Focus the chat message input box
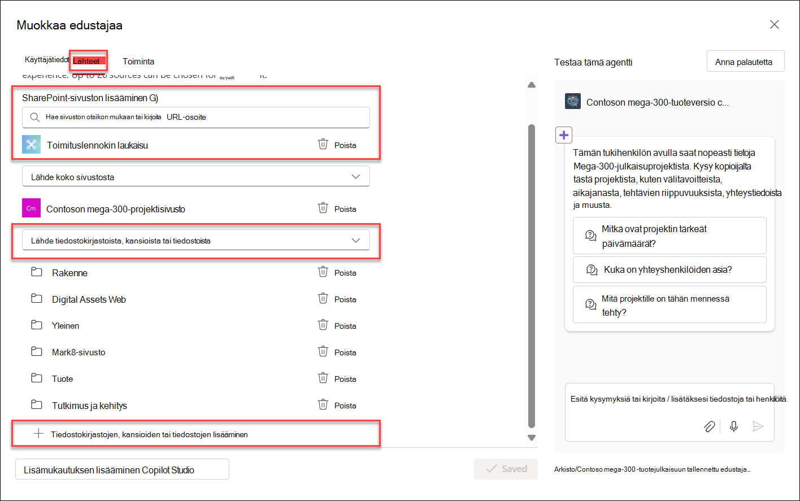Viewport: 800px width, 501px height. [669, 412]
